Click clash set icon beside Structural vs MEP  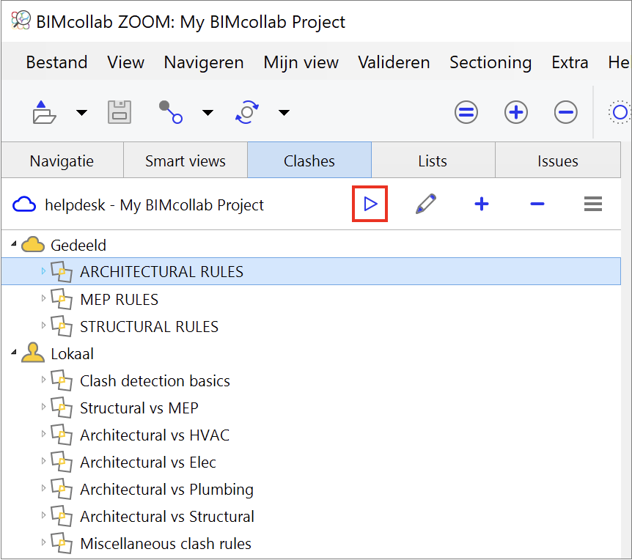[x=62, y=408]
